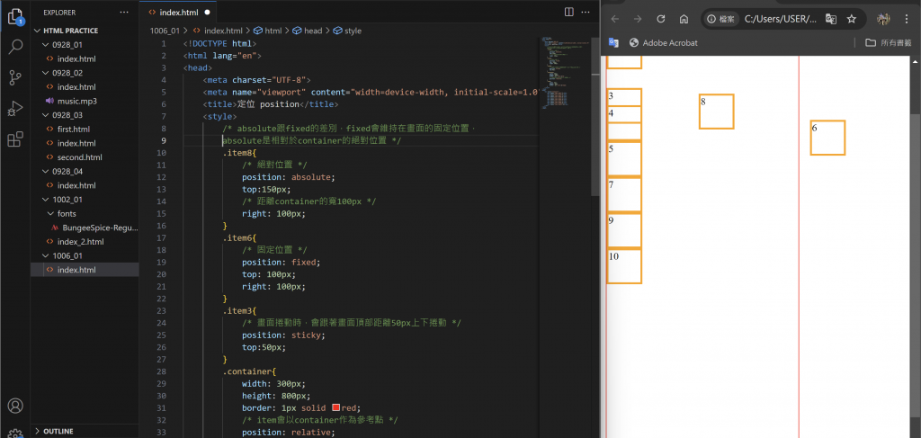
Task: Open the Extensions view
Action: tap(15, 139)
